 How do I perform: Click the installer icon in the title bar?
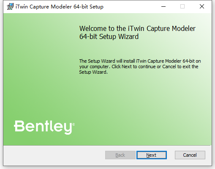pyautogui.click(x=10, y=6)
